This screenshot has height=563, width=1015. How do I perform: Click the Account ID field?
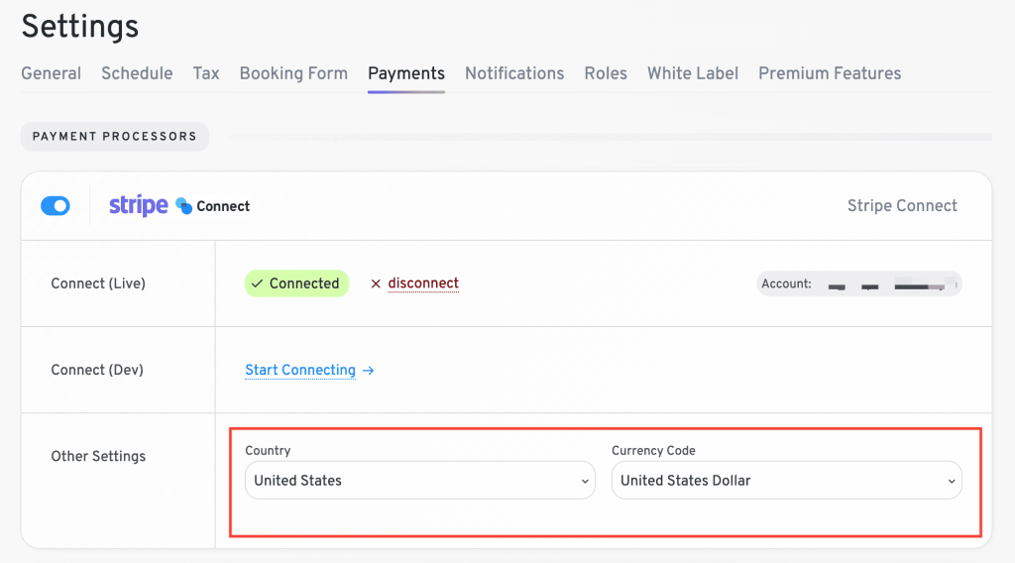pos(859,284)
